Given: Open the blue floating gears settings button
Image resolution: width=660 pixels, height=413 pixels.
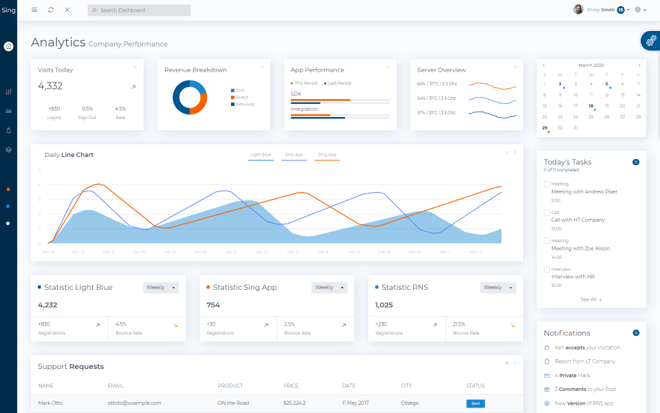Looking at the screenshot, I should (x=650, y=41).
